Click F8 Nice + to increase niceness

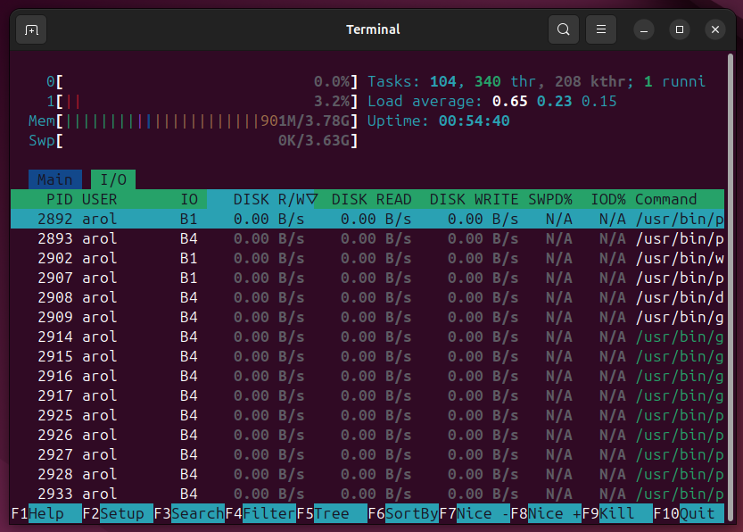[x=546, y=513]
